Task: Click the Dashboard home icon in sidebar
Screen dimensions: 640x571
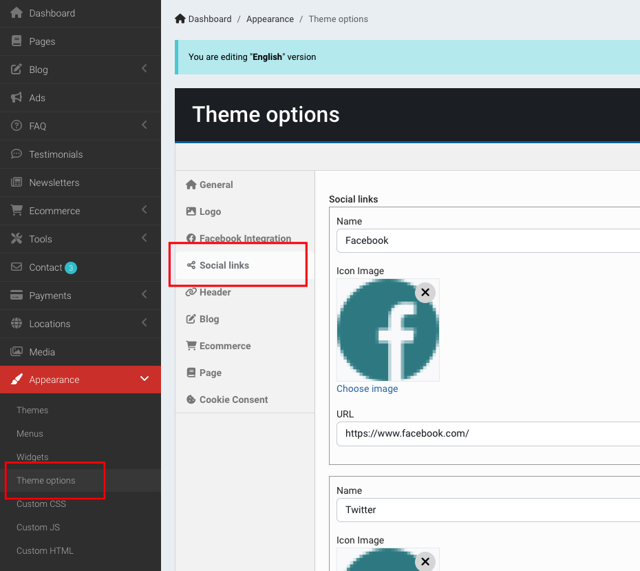Action: 17,13
